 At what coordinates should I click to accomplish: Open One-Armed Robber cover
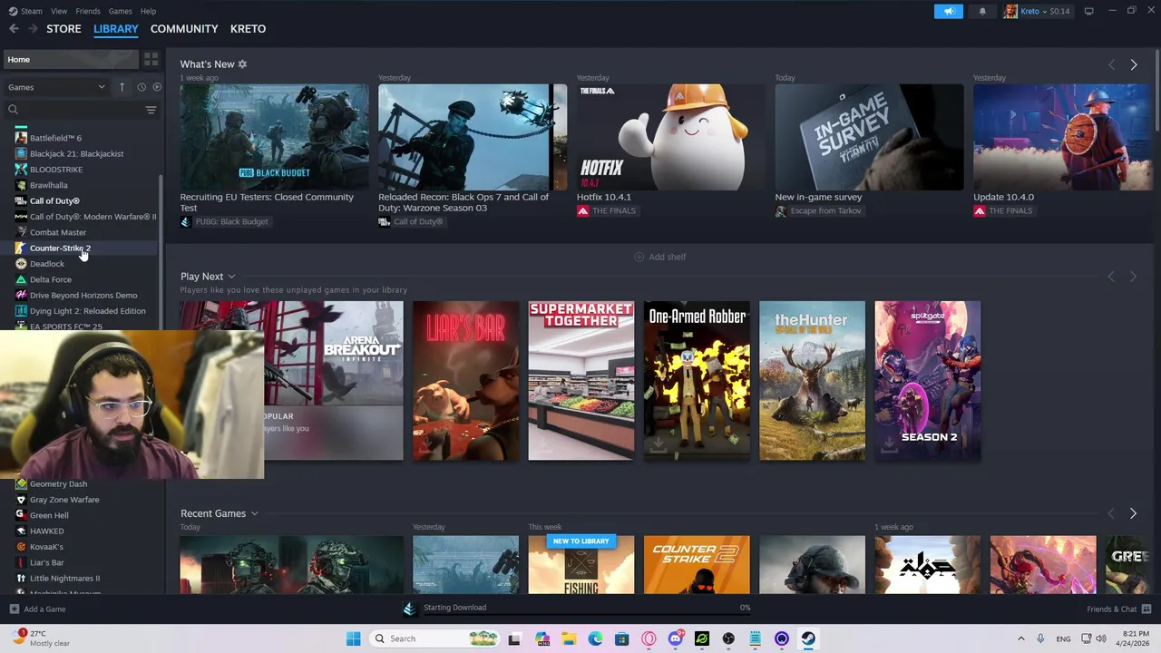tap(697, 381)
